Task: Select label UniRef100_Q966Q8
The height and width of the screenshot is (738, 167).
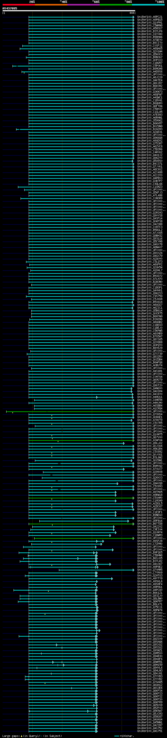Action: [150, 138]
